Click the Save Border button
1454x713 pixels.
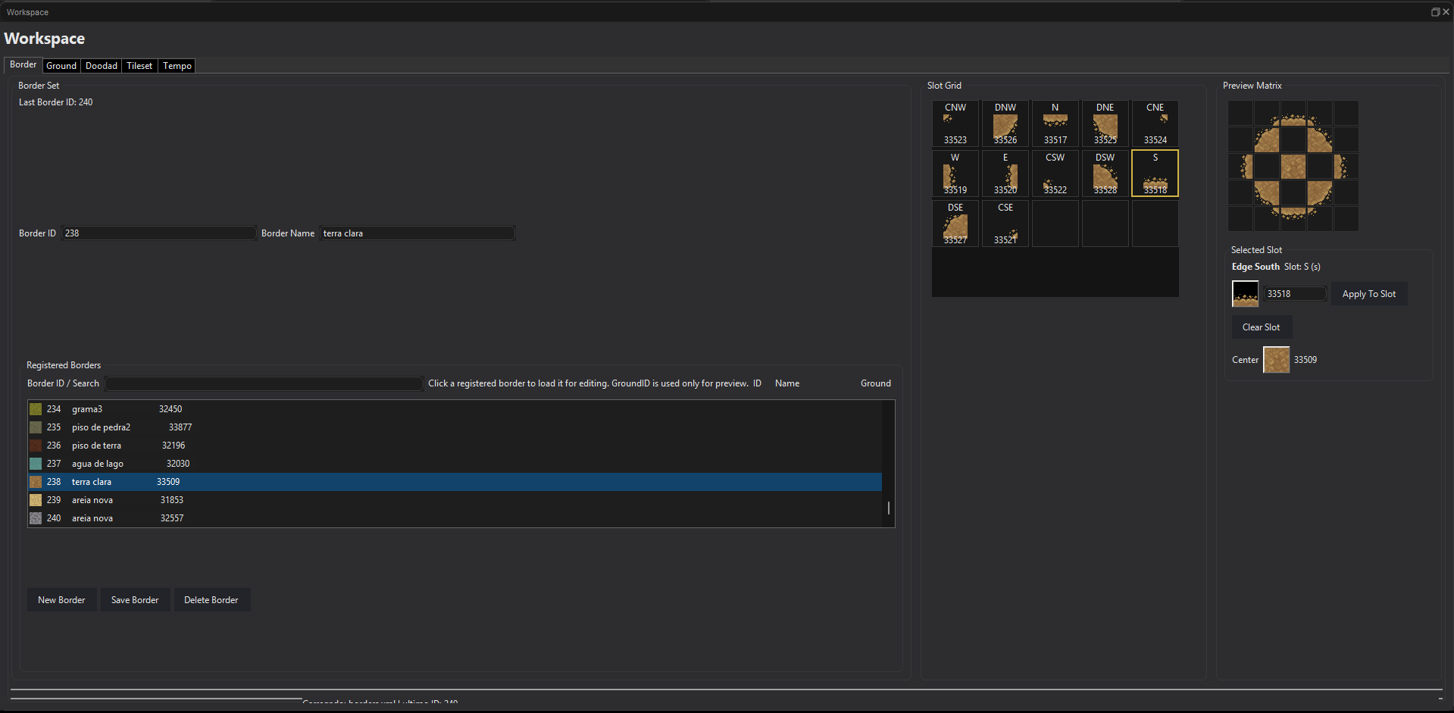click(135, 600)
